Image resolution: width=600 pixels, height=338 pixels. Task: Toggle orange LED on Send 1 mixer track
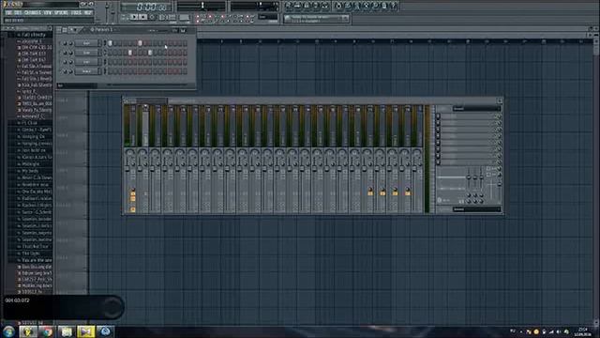pos(370,192)
